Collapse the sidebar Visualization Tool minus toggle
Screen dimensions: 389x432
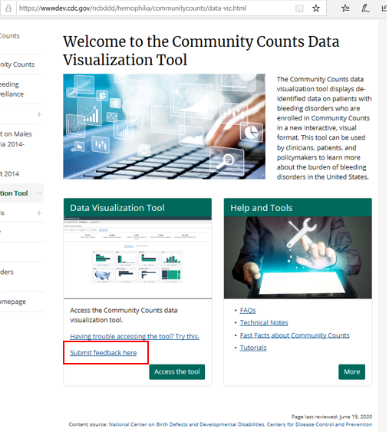pos(39,193)
